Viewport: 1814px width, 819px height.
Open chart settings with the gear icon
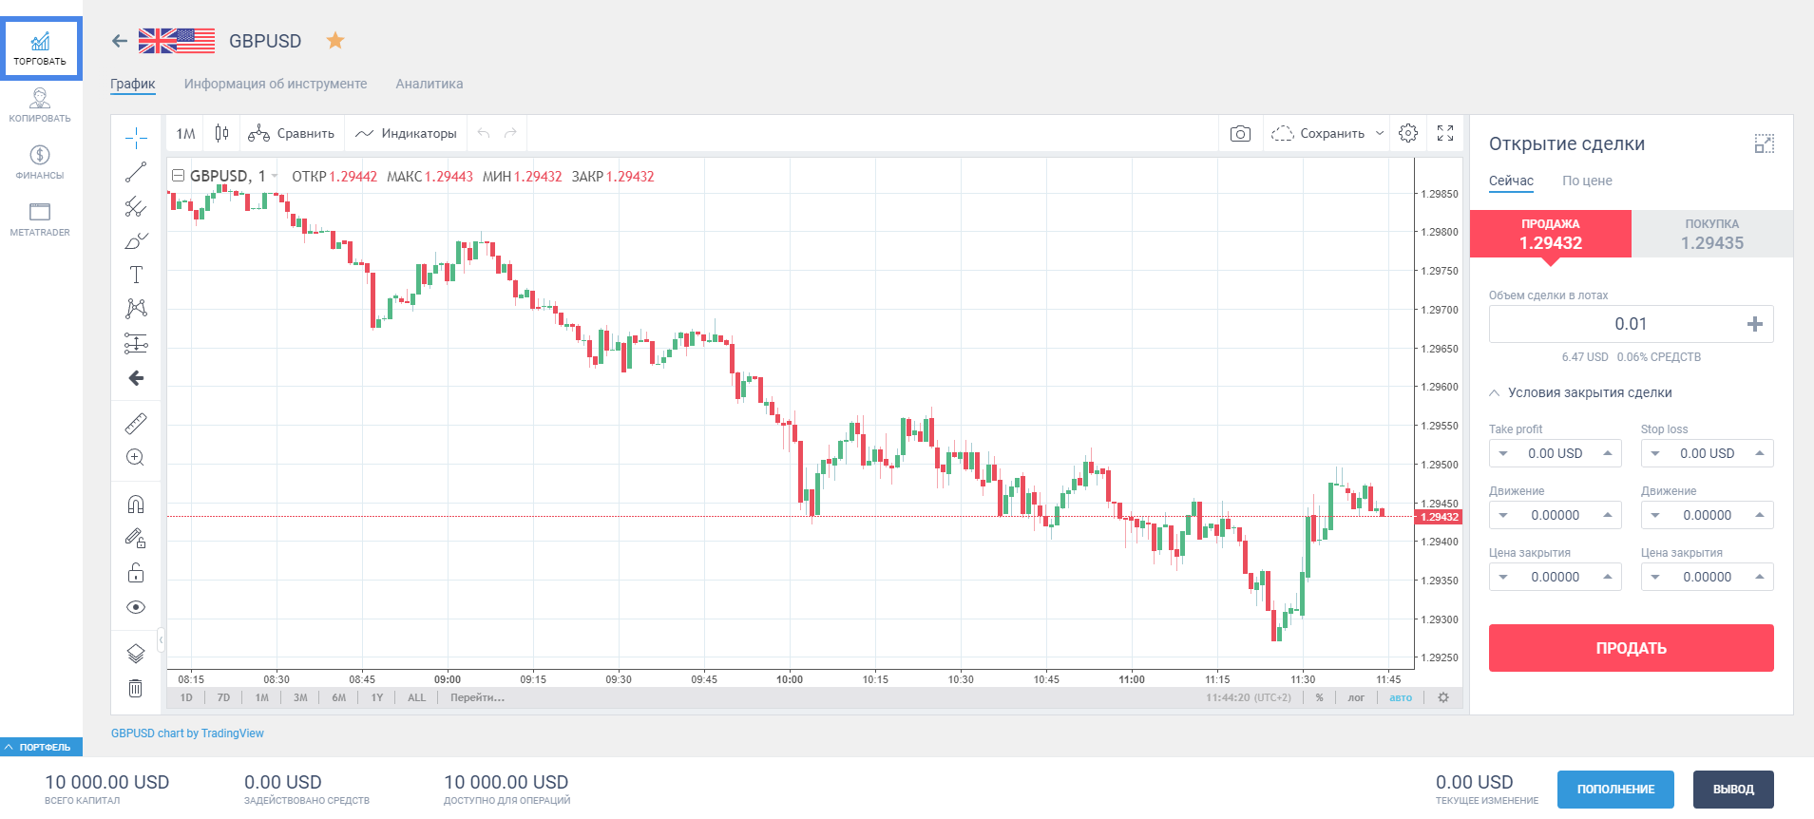tap(1408, 134)
